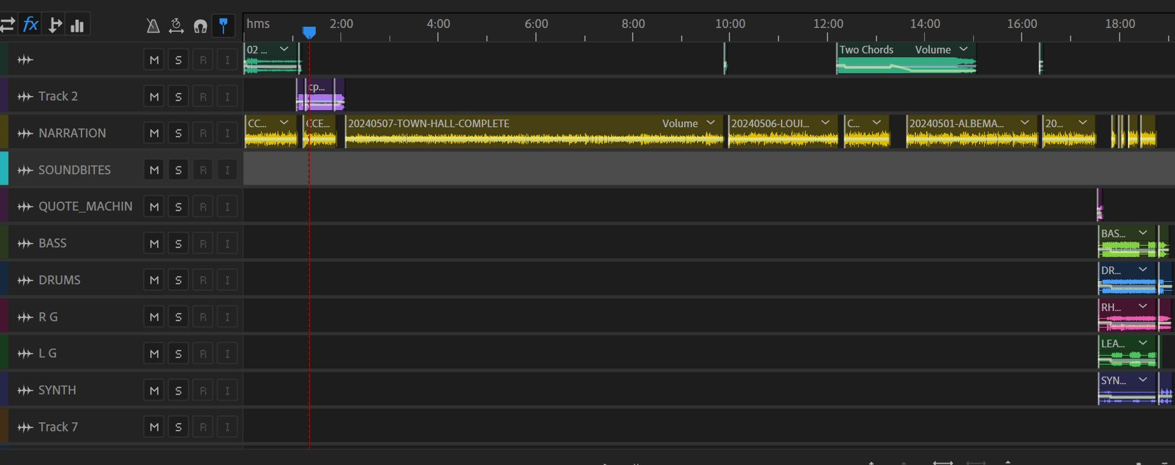
Task: Click the "18:00" ruler time label
Action: coord(1120,24)
